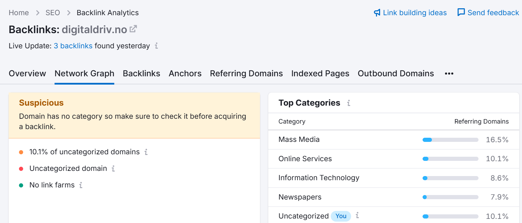The image size is (522, 223).
Task: Click the 7.9% value
Action: point(500,197)
